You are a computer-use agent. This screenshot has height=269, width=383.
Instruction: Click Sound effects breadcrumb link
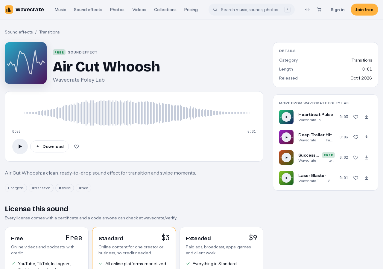click(19, 32)
